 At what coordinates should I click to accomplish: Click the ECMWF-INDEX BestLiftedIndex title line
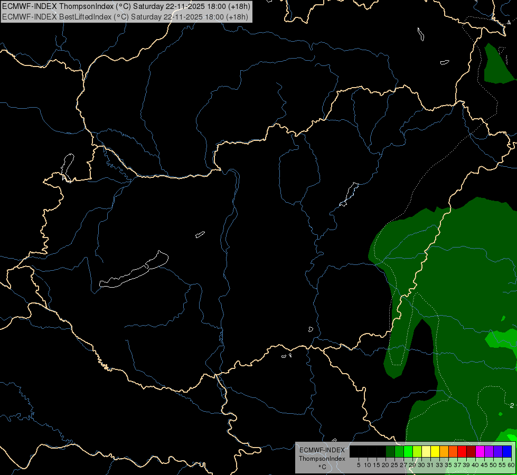[x=125, y=17]
